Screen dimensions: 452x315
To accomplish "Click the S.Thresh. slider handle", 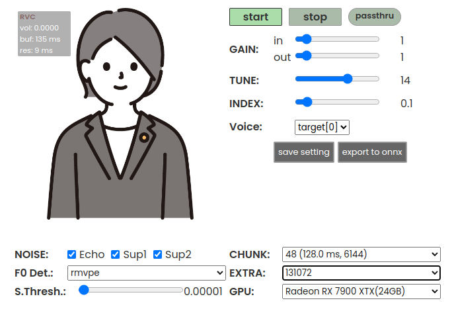I will (84, 290).
